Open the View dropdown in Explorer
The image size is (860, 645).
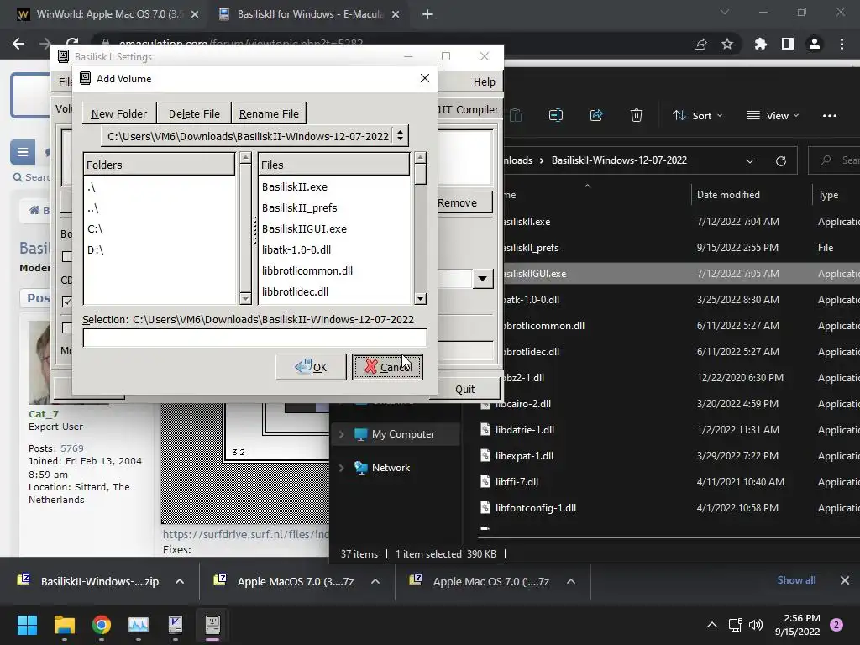773,115
